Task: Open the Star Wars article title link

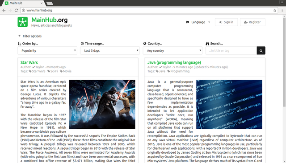Action: coord(29,62)
